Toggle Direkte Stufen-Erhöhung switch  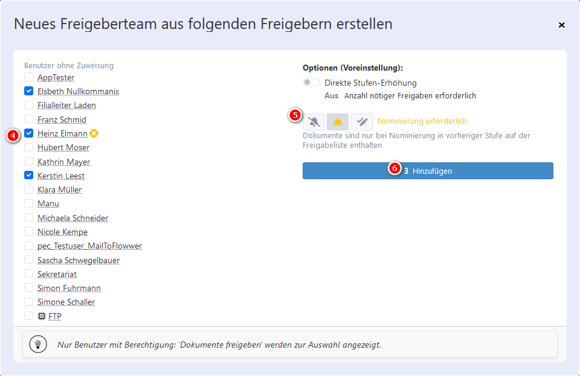pos(311,82)
